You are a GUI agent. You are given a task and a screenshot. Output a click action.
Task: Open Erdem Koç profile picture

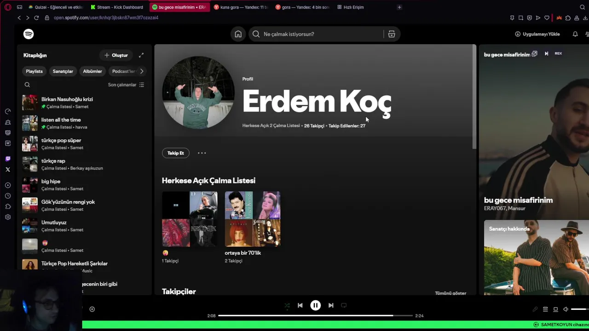pyautogui.click(x=198, y=92)
